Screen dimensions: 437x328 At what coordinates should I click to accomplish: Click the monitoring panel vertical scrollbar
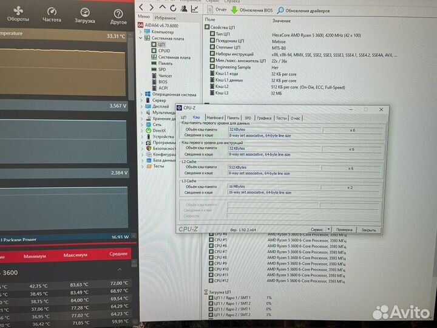click(132, 67)
